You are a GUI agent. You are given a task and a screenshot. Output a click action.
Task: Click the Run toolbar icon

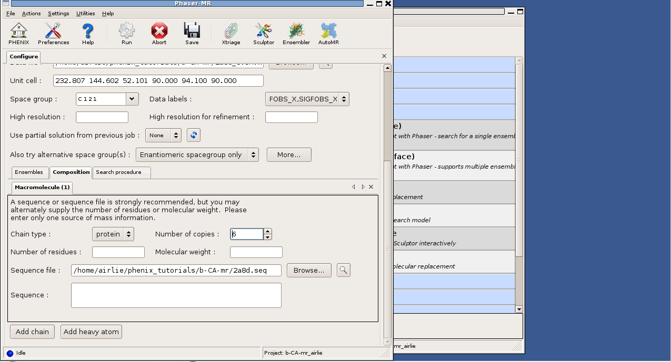click(126, 34)
